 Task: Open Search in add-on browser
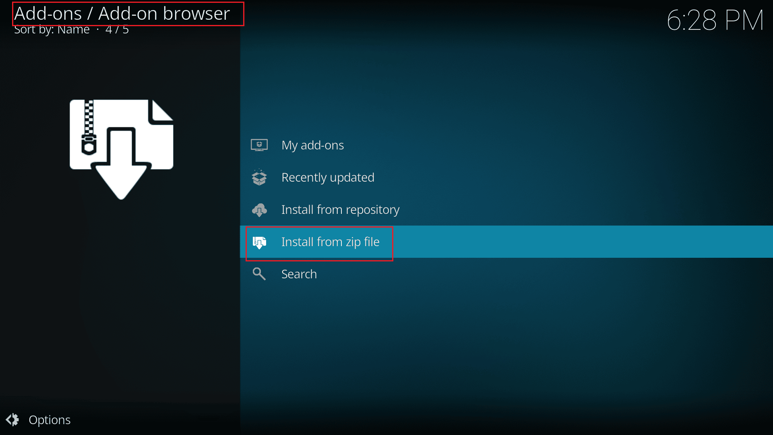298,273
